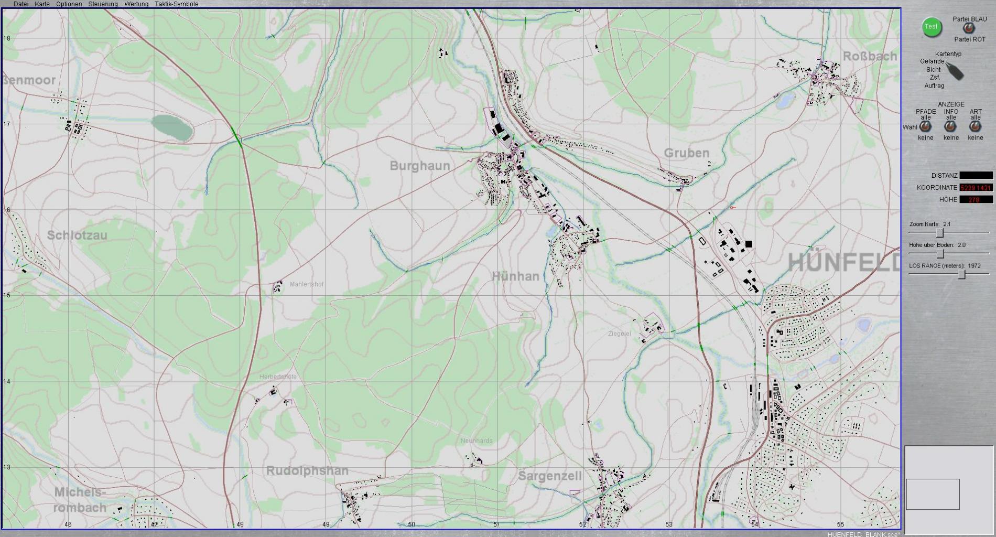Open the Optionen menu

coord(69,4)
